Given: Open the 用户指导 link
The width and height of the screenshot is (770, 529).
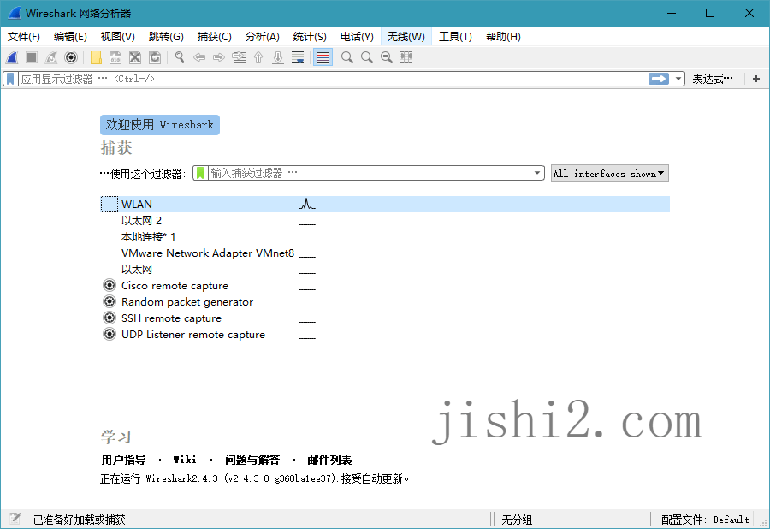Looking at the screenshot, I should (x=123, y=460).
